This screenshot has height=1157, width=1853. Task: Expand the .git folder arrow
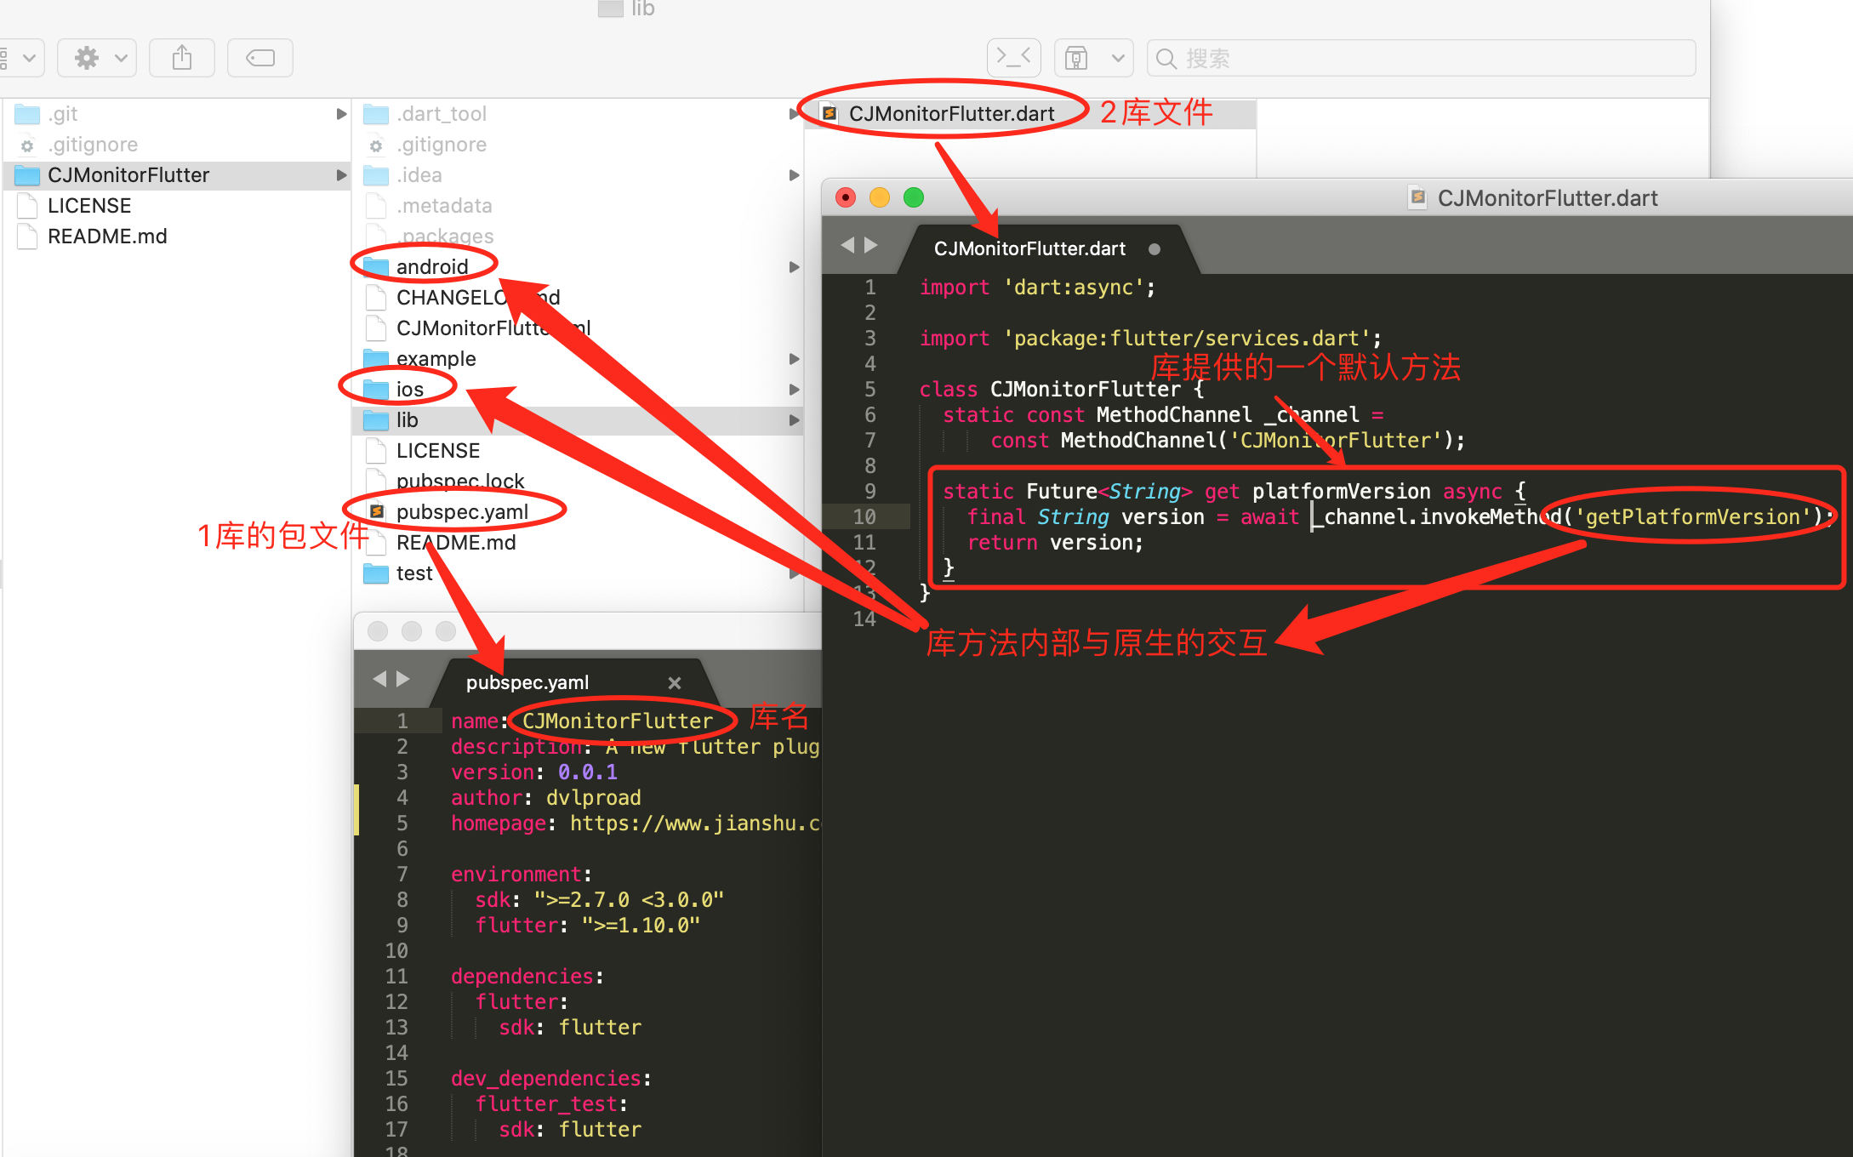[341, 114]
